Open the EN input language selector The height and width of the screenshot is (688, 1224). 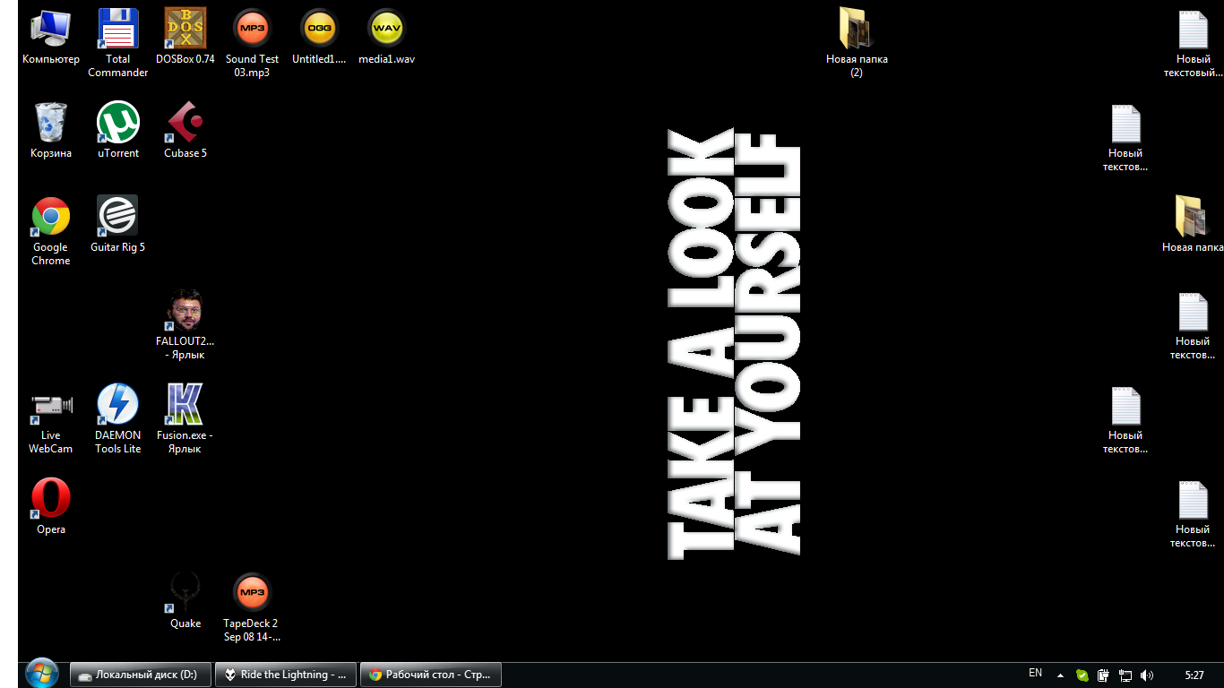click(x=1035, y=673)
